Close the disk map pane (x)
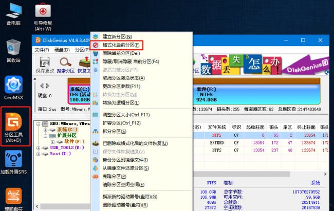Screen dimensions: 334x211 point(35,79)
